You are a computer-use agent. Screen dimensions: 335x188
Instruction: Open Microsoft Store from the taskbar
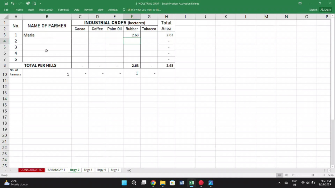coord(172,183)
